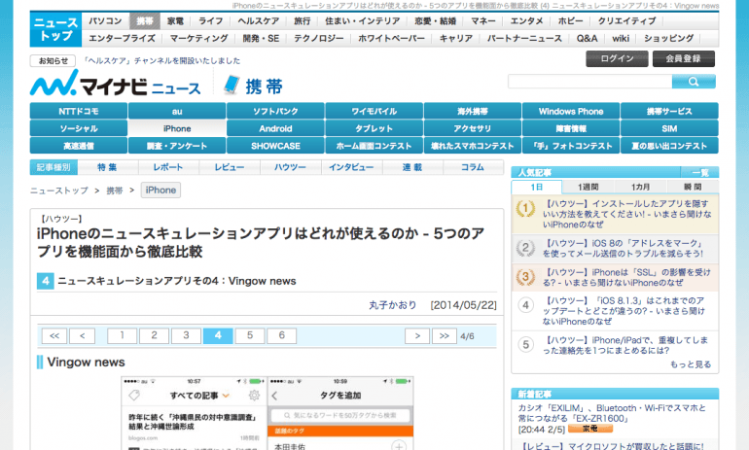
Task: Go to page 3 of article
Action: tap(186, 336)
